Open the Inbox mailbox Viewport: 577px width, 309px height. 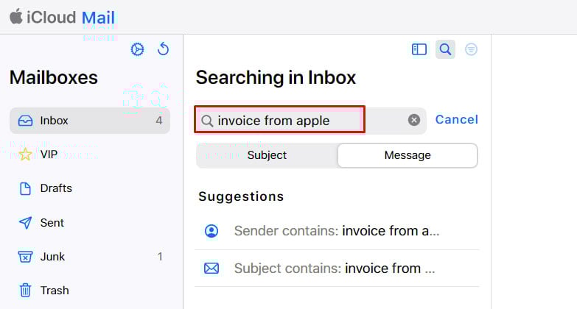click(89, 121)
